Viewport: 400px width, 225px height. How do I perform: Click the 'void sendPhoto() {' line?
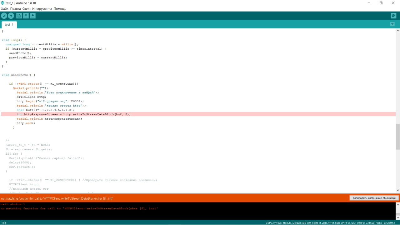click(x=18, y=75)
